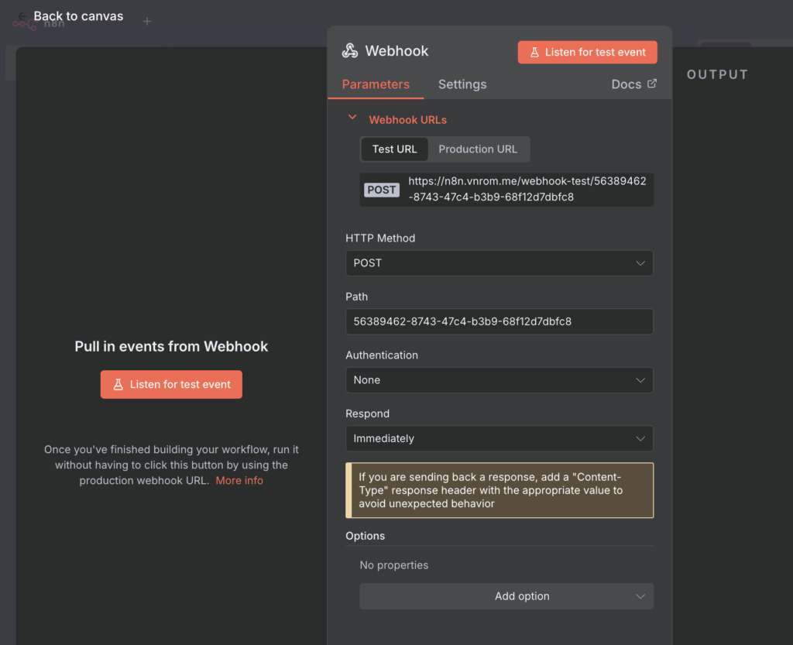This screenshot has width=793, height=645.
Task: Click Listen for test event in Webhook header
Action: pyautogui.click(x=587, y=52)
